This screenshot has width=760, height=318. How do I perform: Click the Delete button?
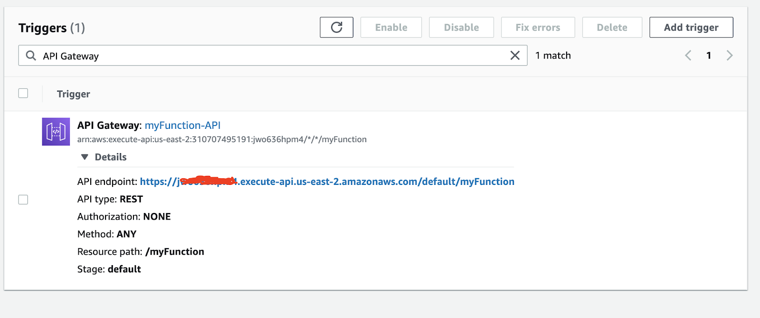pos(612,27)
